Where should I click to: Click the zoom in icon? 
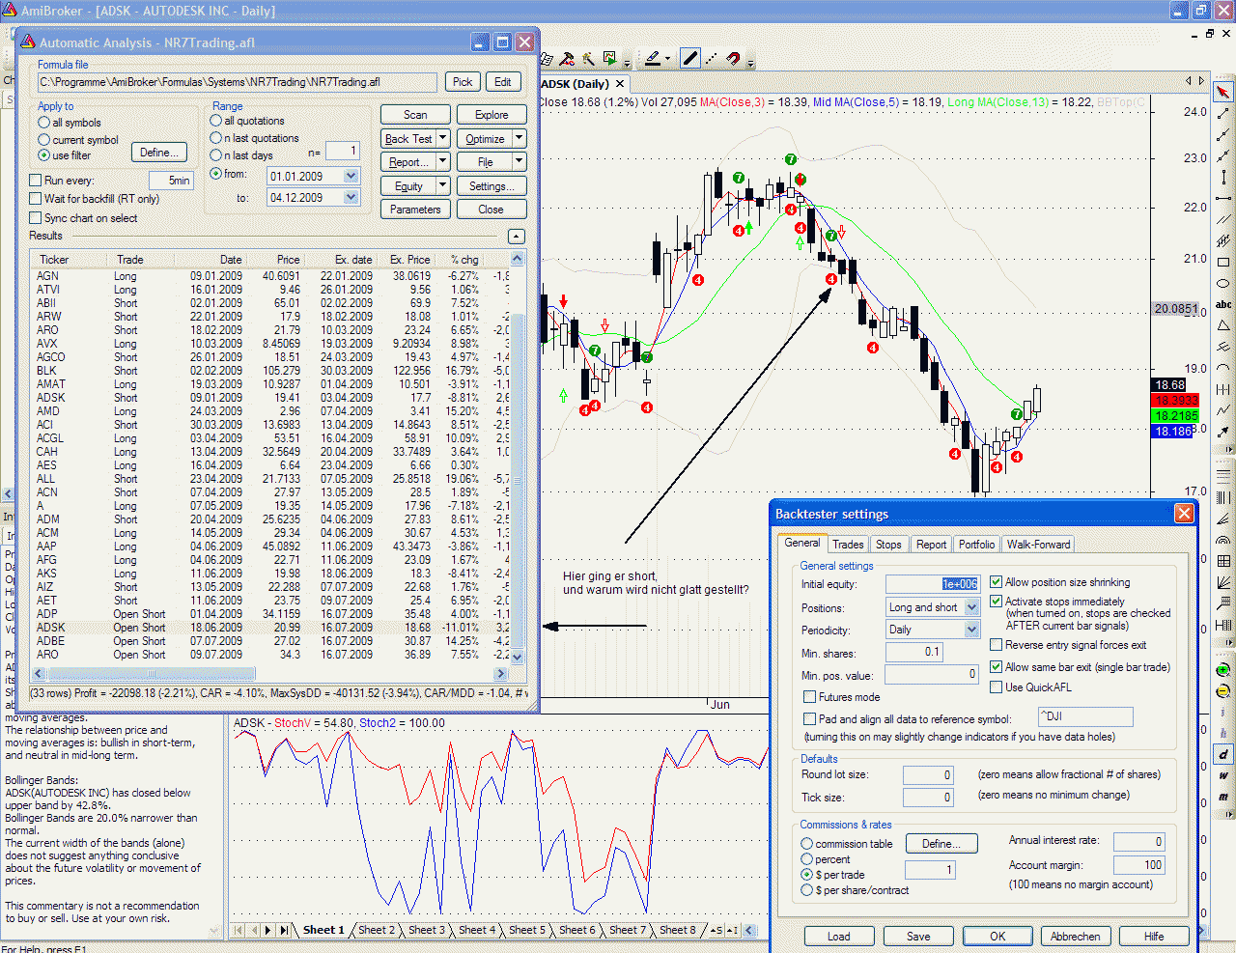pyautogui.click(x=1223, y=670)
